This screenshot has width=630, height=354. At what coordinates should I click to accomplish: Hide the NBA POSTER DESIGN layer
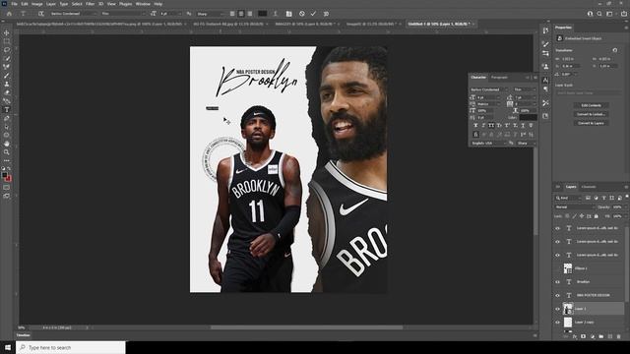coord(558,295)
